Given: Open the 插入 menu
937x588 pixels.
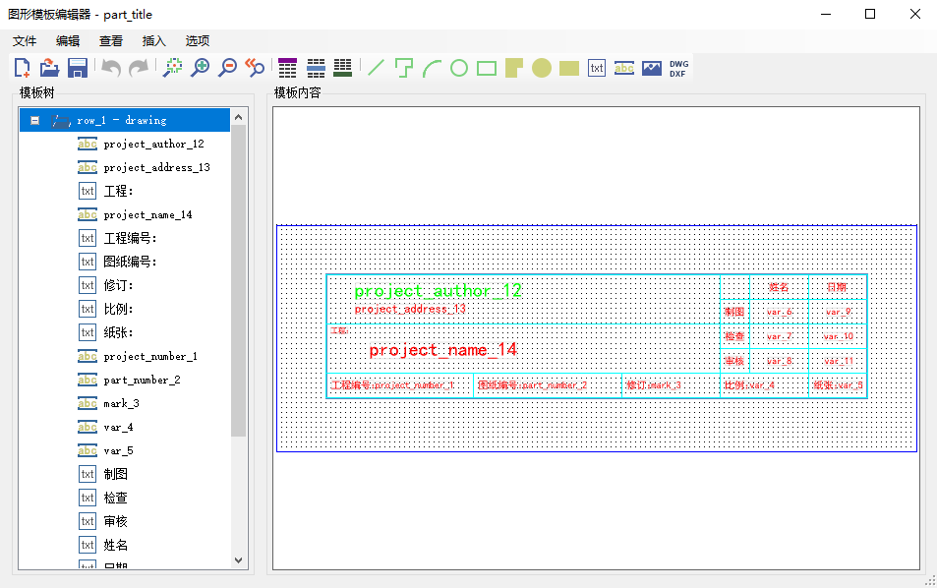Looking at the screenshot, I should pyautogui.click(x=153, y=40).
